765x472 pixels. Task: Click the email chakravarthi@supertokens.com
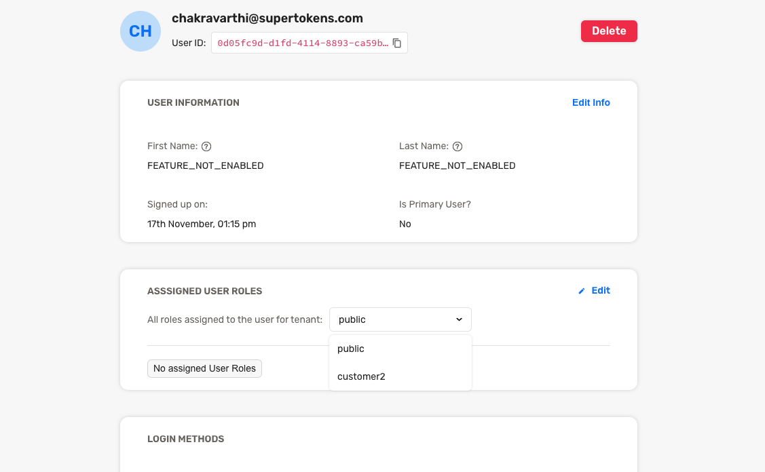[x=267, y=18]
